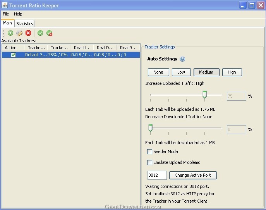Click the upload percent field showing 75
Viewport: 266px width, 210px height.
pyautogui.click(x=237, y=96)
